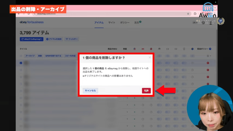Click the US flag column icon
This screenshot has width=233, height=131.
point(134,49)
